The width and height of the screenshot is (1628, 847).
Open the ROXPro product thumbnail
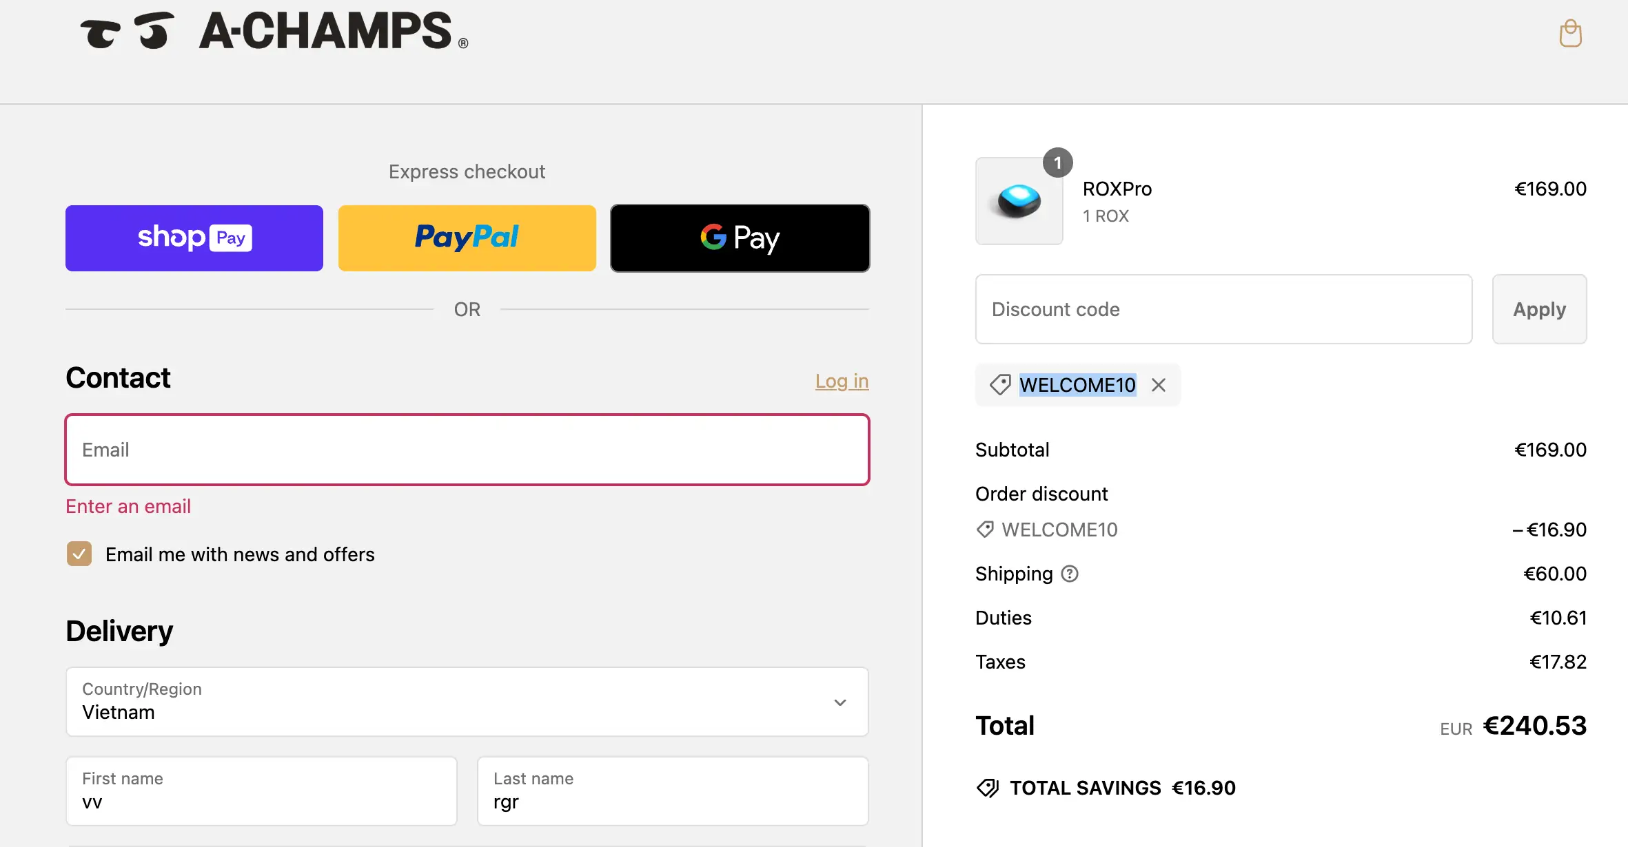click(1019, 201)
